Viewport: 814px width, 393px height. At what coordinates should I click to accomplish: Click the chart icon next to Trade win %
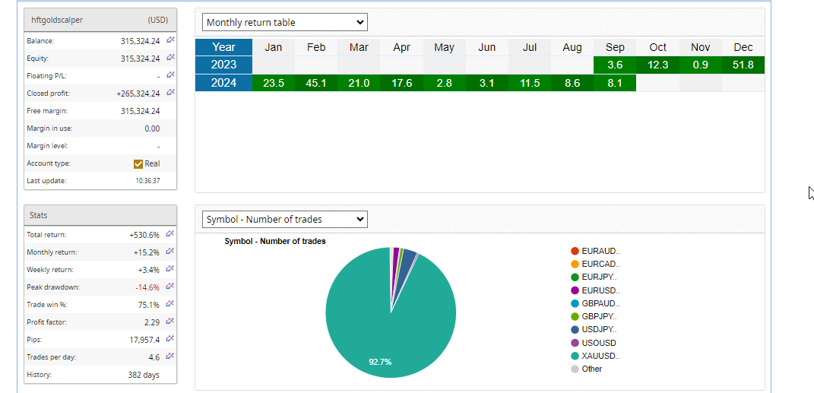[170, 304]
